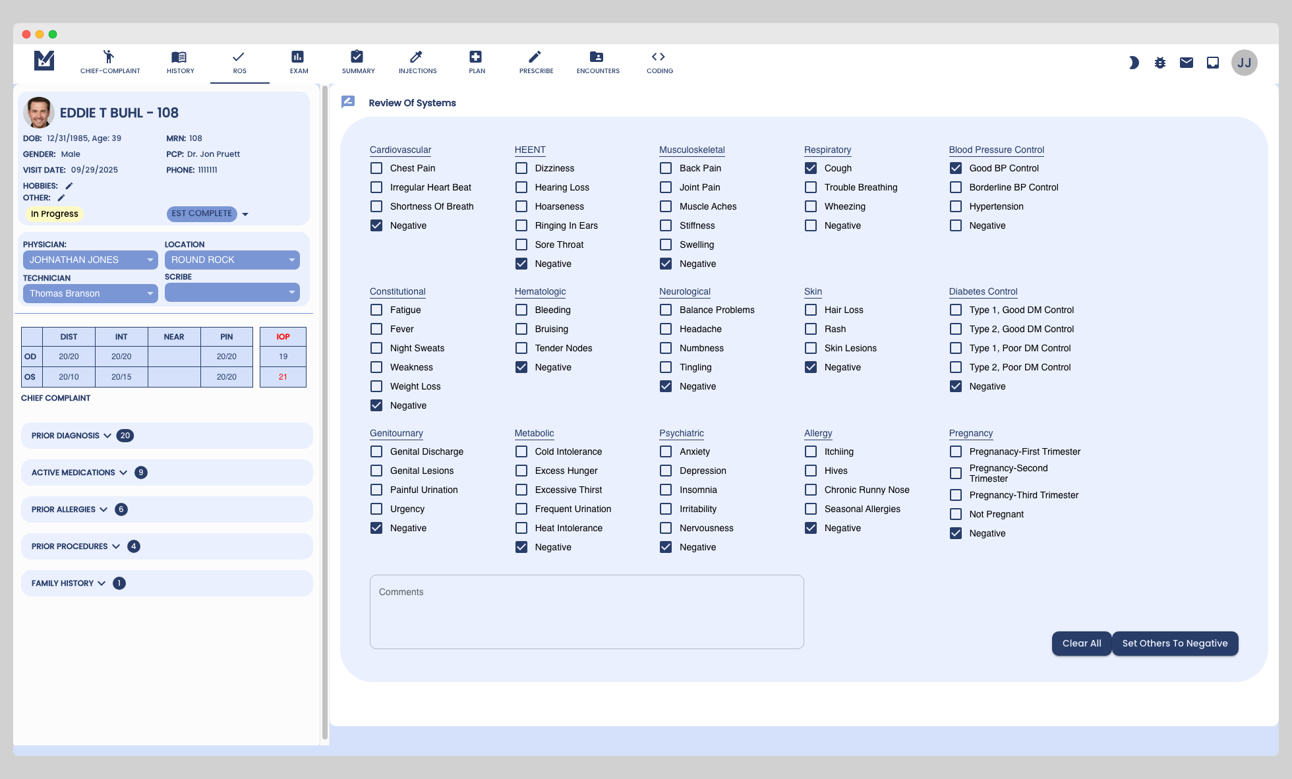This screenshot has height=779, width=1292.
Task: Check the Chest Pain checkbox
Action: 376,168
